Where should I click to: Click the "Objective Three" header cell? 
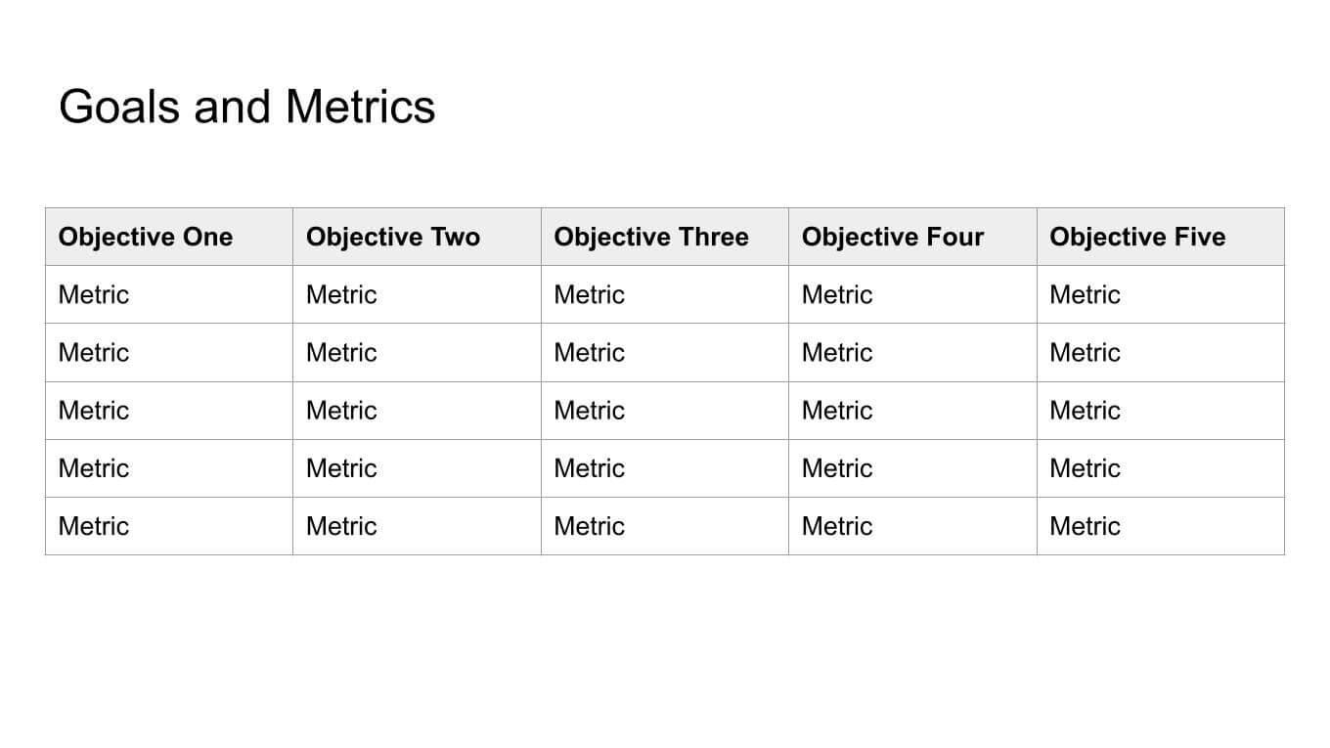(664, 237)
